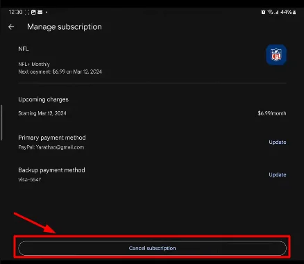304x264 pixels.
Task: Update the primary payment method
Action: 278,142
